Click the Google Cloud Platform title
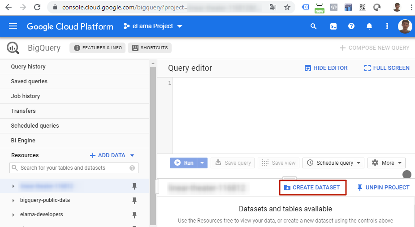415x227 pixels. click(70, 26)
